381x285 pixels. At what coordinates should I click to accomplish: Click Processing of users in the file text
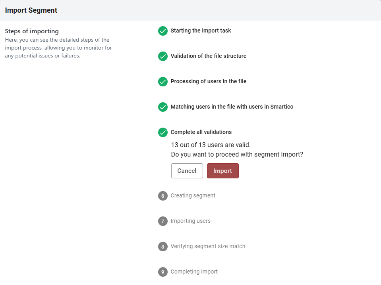[208, 81]
